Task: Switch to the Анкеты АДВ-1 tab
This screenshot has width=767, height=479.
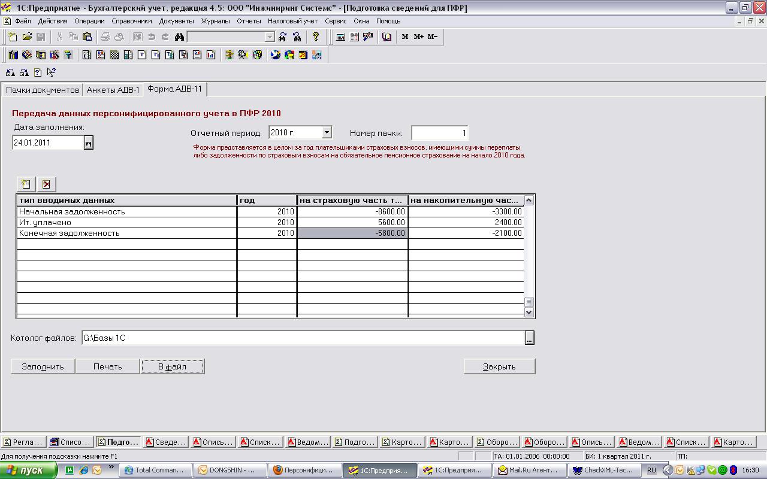Action: point(113,90)
